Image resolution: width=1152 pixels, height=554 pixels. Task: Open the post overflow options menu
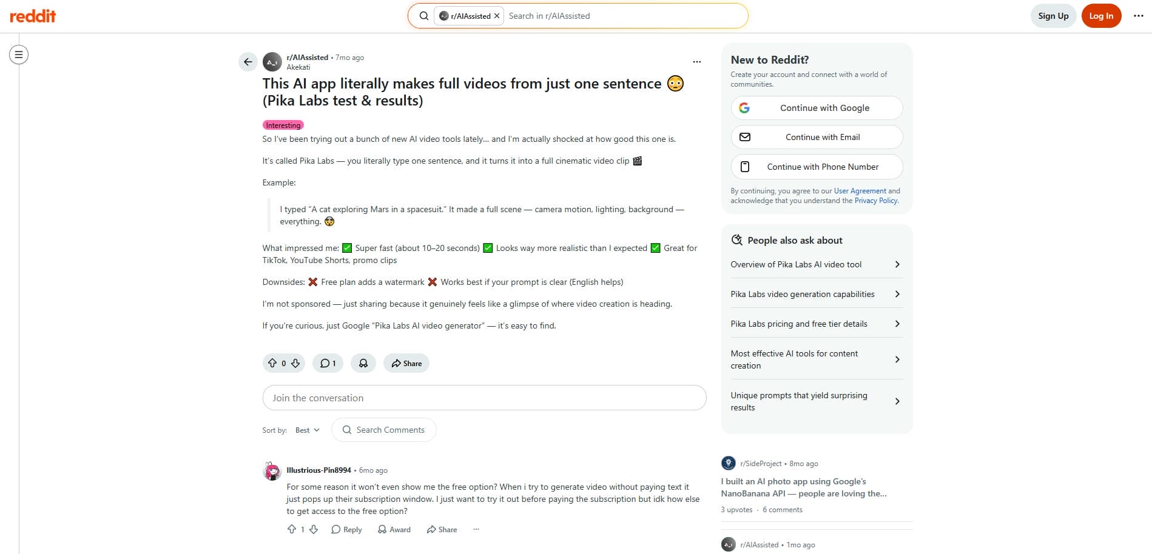697,62
